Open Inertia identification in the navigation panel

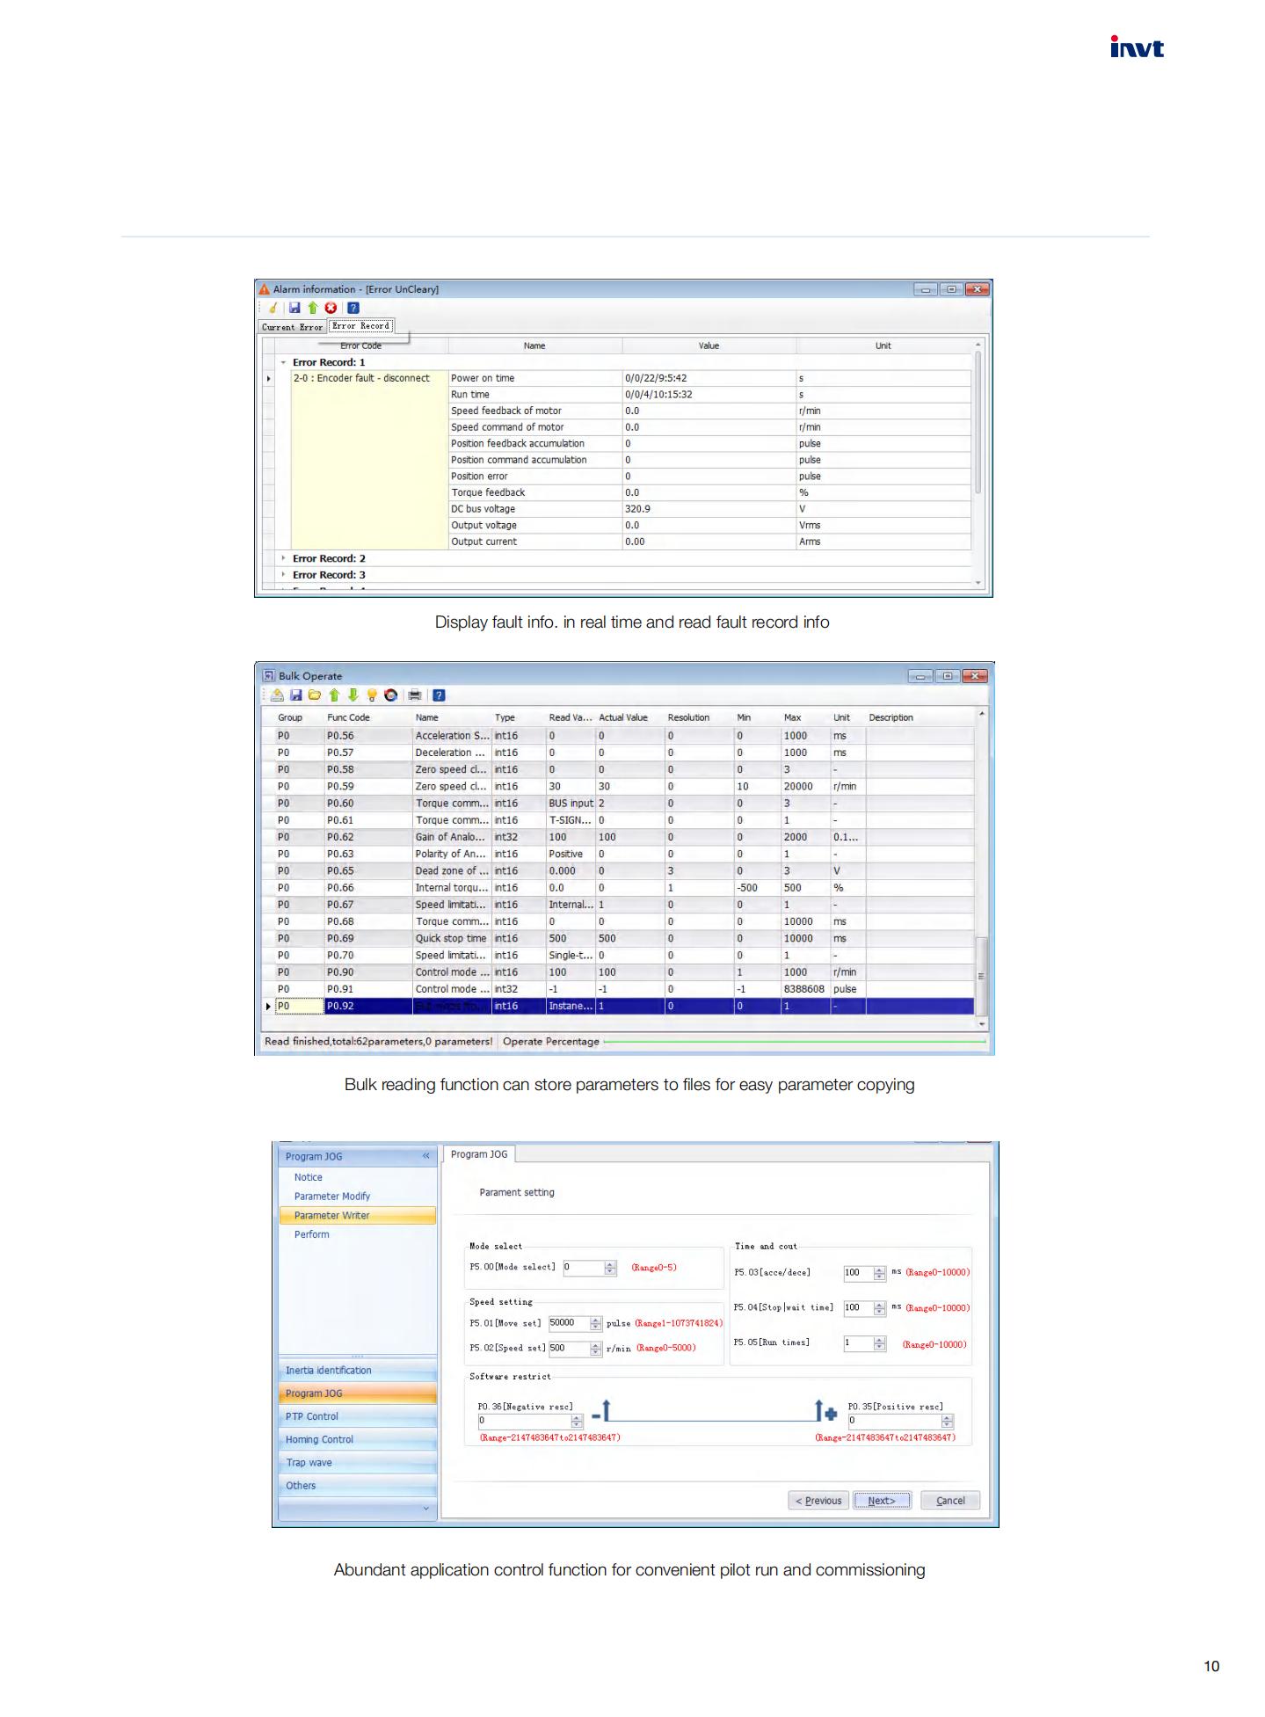[357, 1371]
